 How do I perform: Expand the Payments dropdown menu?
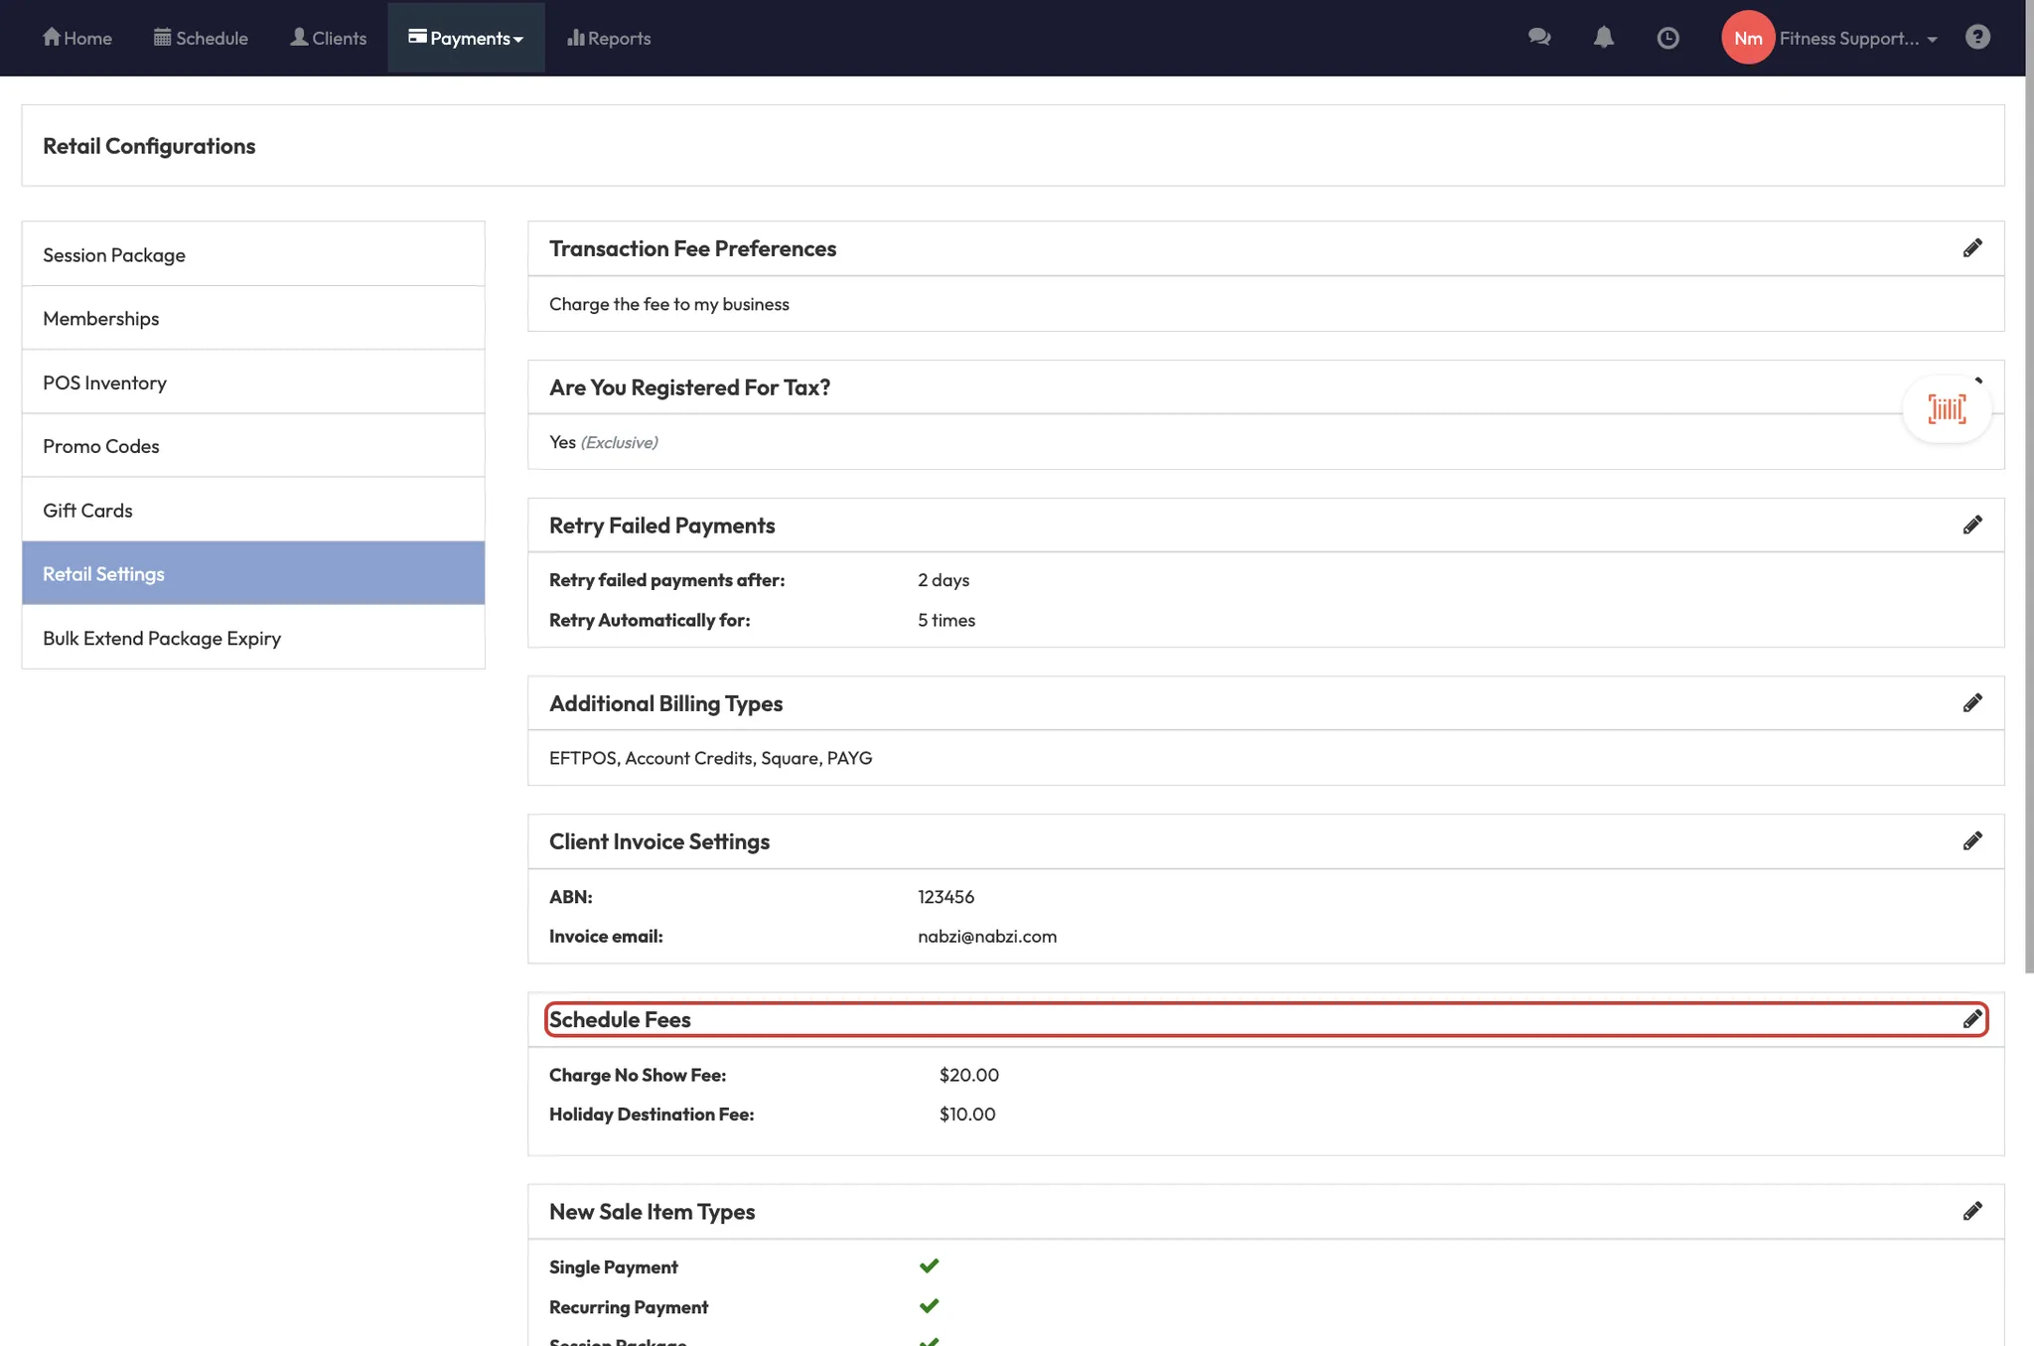tap(466, 38)
